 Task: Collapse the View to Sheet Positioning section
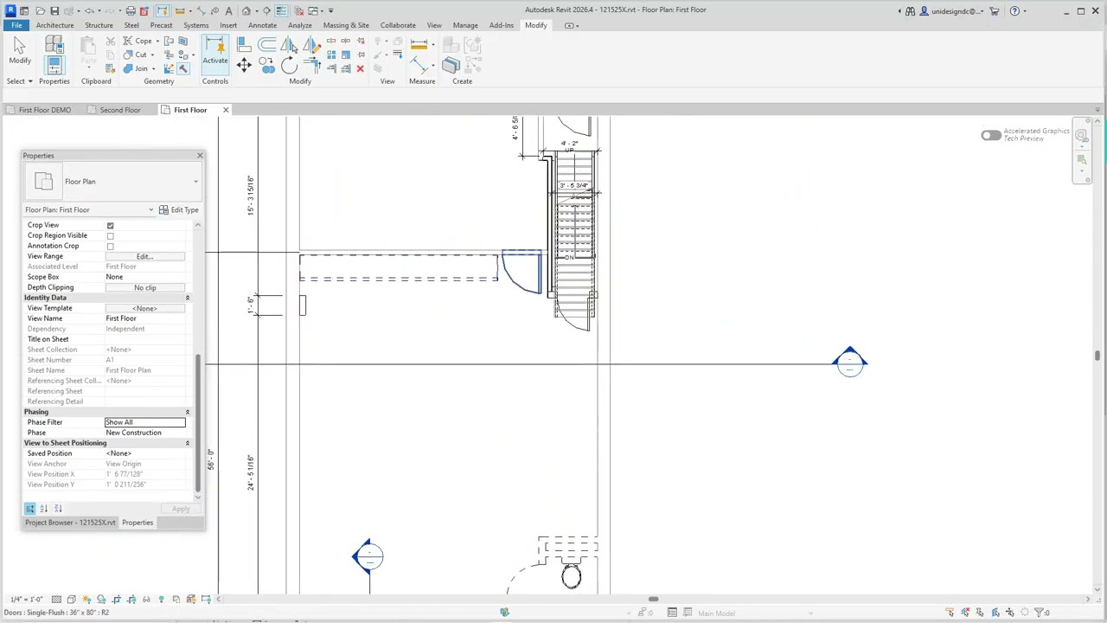[187, 443]
